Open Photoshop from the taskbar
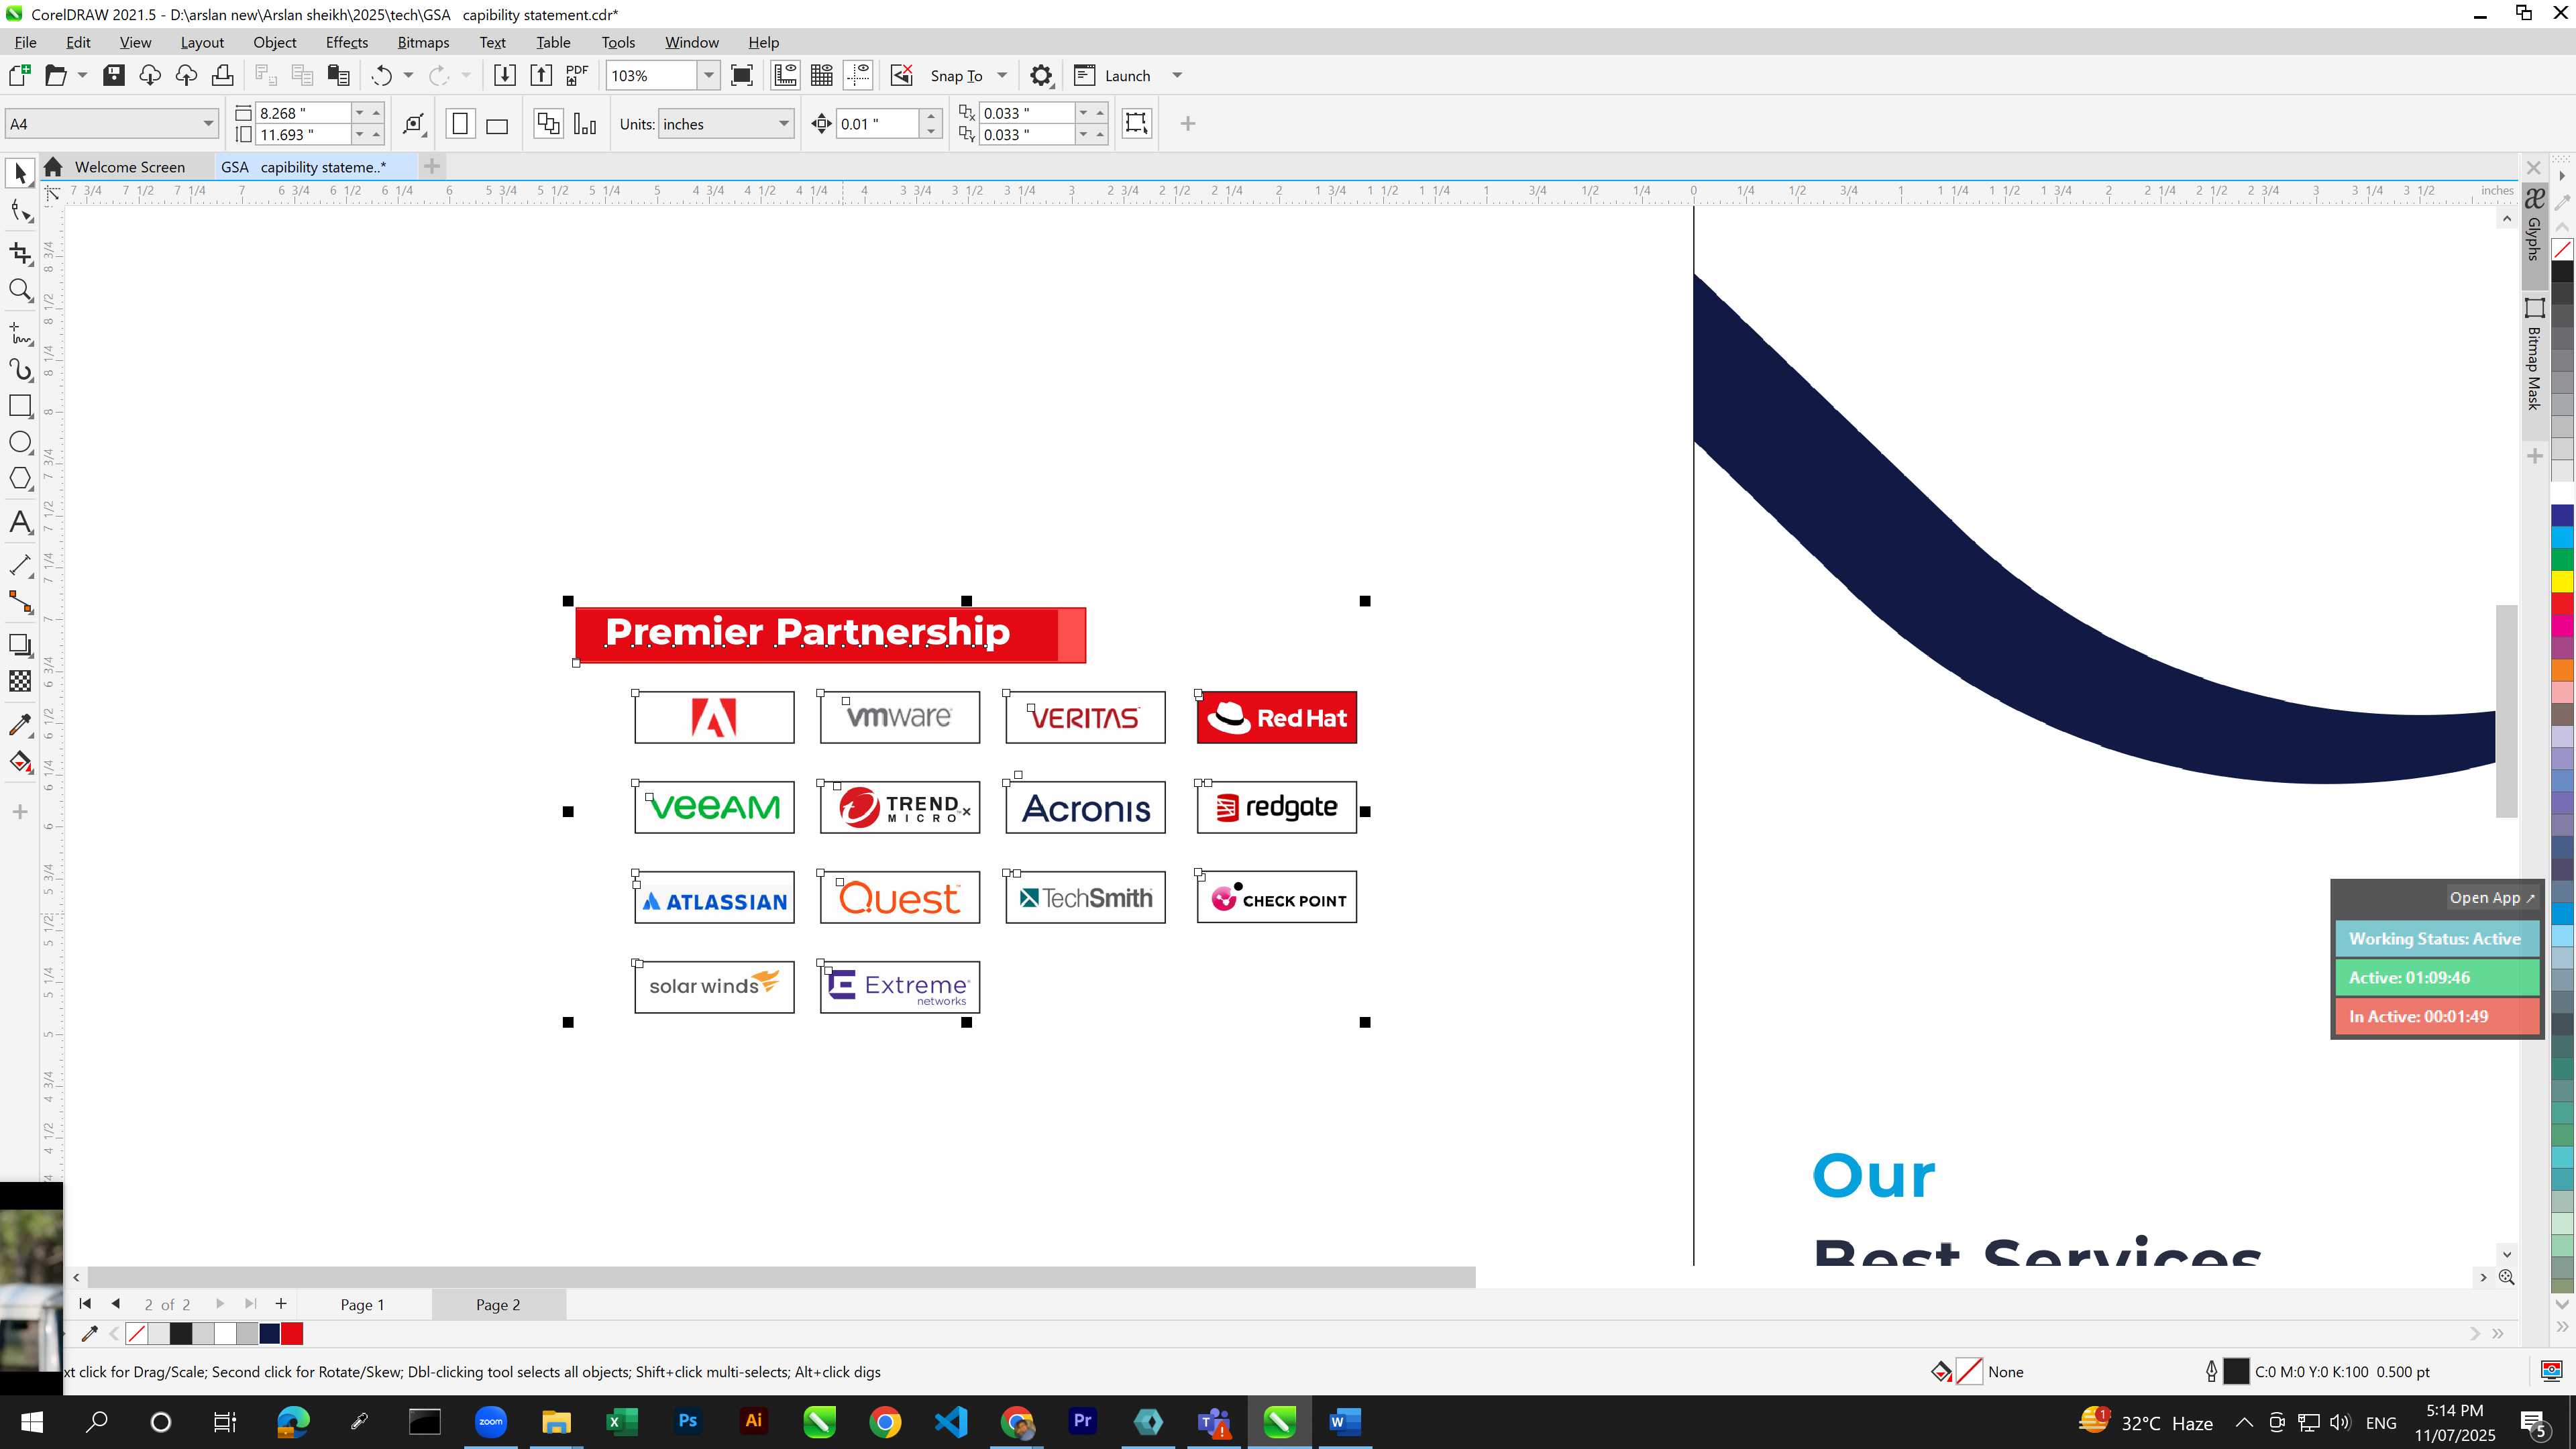Viewport: 2576px width, 1449px height. pyautogui.click(x=687, y=1421)
